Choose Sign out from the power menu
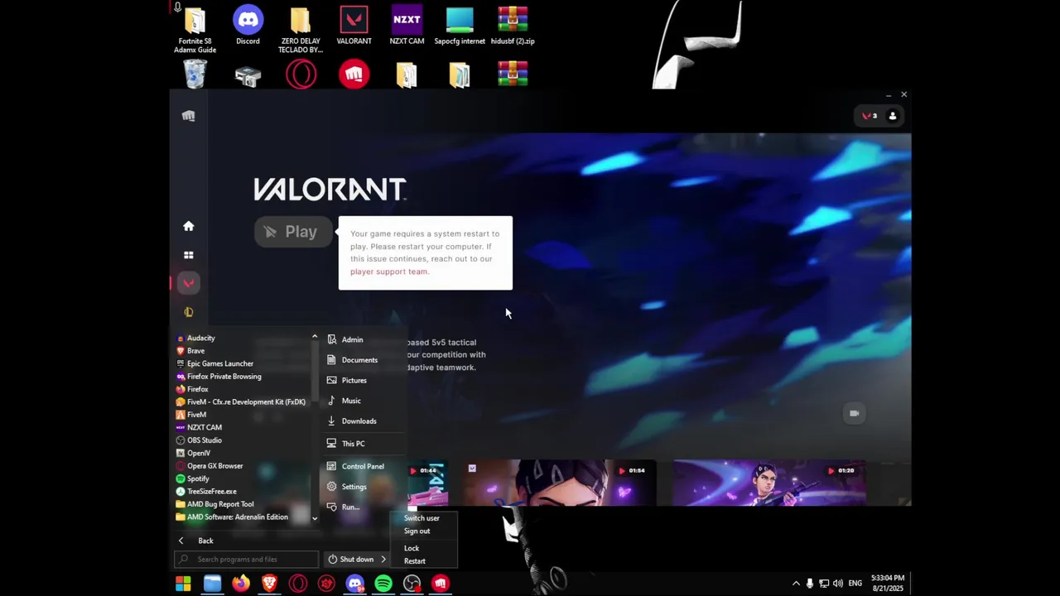Image resolution: width=1060 pixels, height=596 pixels. click(x=417, y=531)
